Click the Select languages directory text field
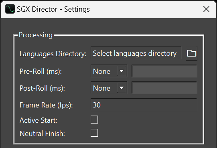Screen dimensions: 217x148 tap(136, 53)
